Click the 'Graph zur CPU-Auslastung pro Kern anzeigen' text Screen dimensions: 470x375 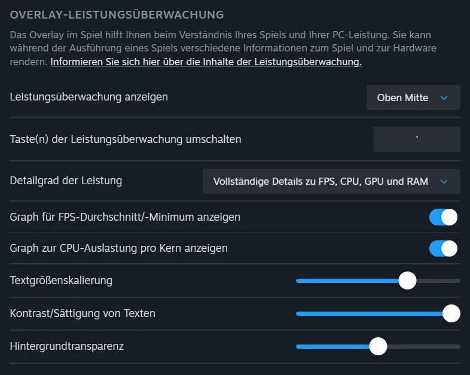click(x=119, y=248)
